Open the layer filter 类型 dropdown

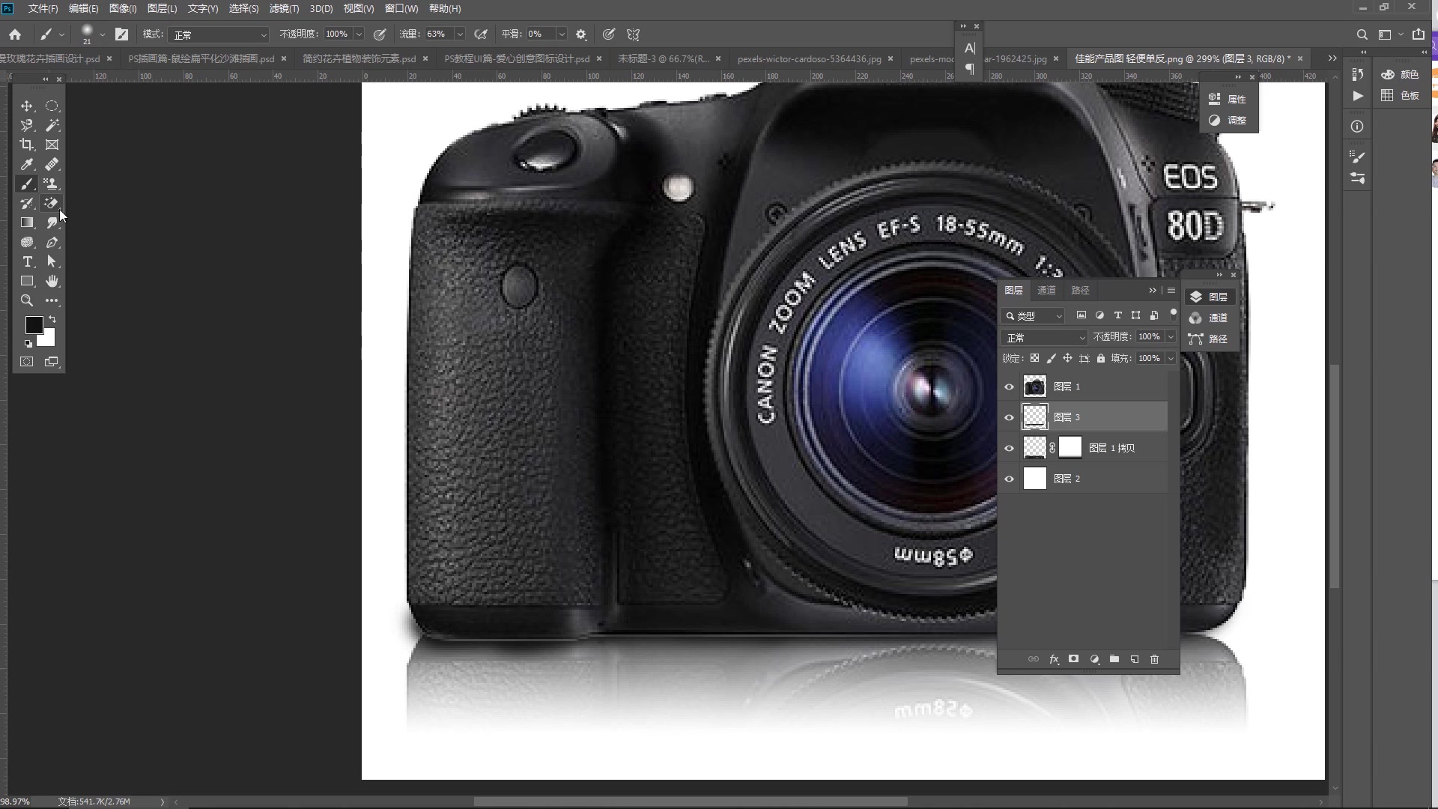point(1033,316)
